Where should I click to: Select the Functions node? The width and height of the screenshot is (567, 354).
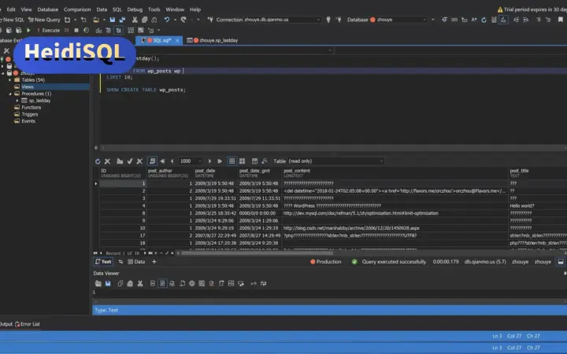tap(31, 107)
